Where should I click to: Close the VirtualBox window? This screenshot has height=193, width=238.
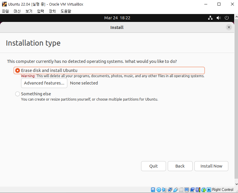(232, 4)
